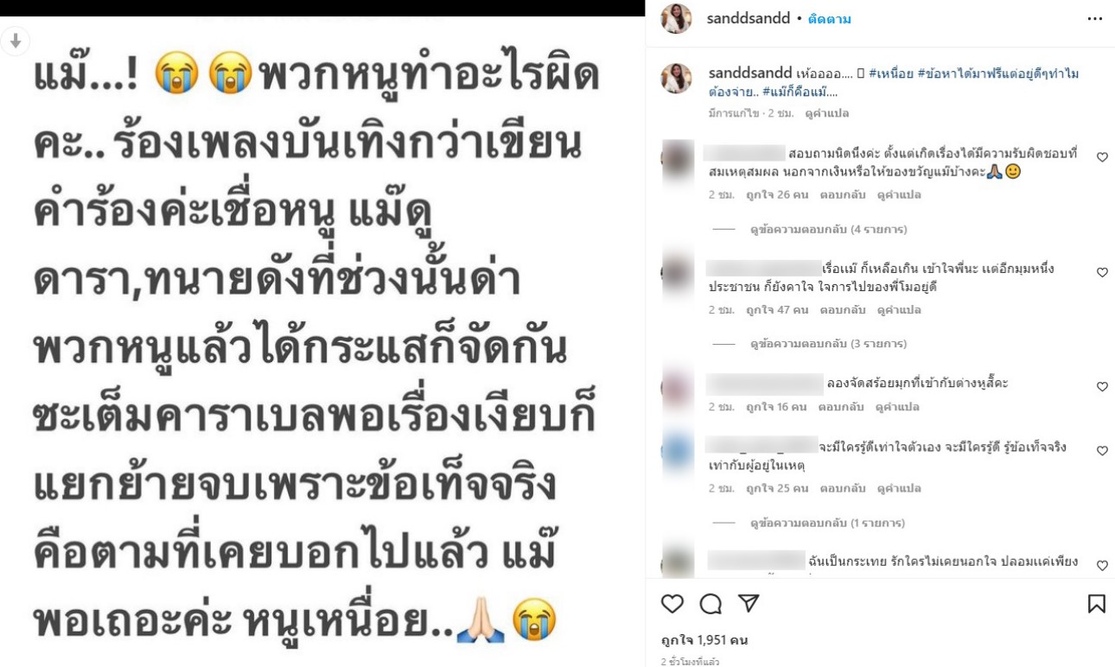Image resolution: width=1115 pixels, height=667 pixels.
Task: Open the comment bubble icon
Action: click(710, 603)
